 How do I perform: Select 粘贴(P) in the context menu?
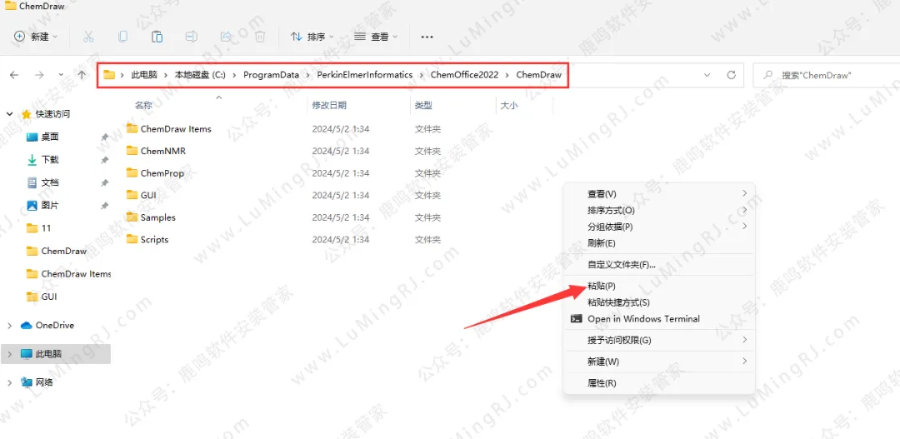click(602, 286)
